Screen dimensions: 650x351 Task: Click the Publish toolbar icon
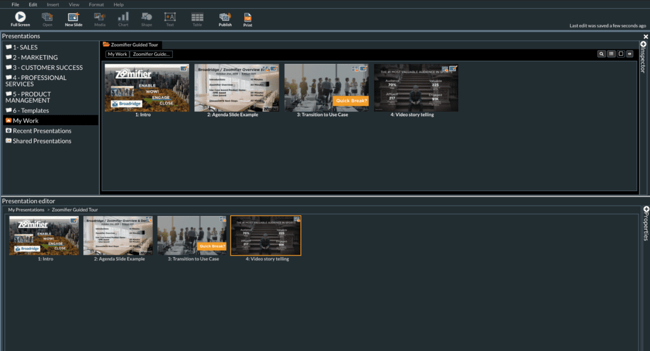(x=225, y=19)
